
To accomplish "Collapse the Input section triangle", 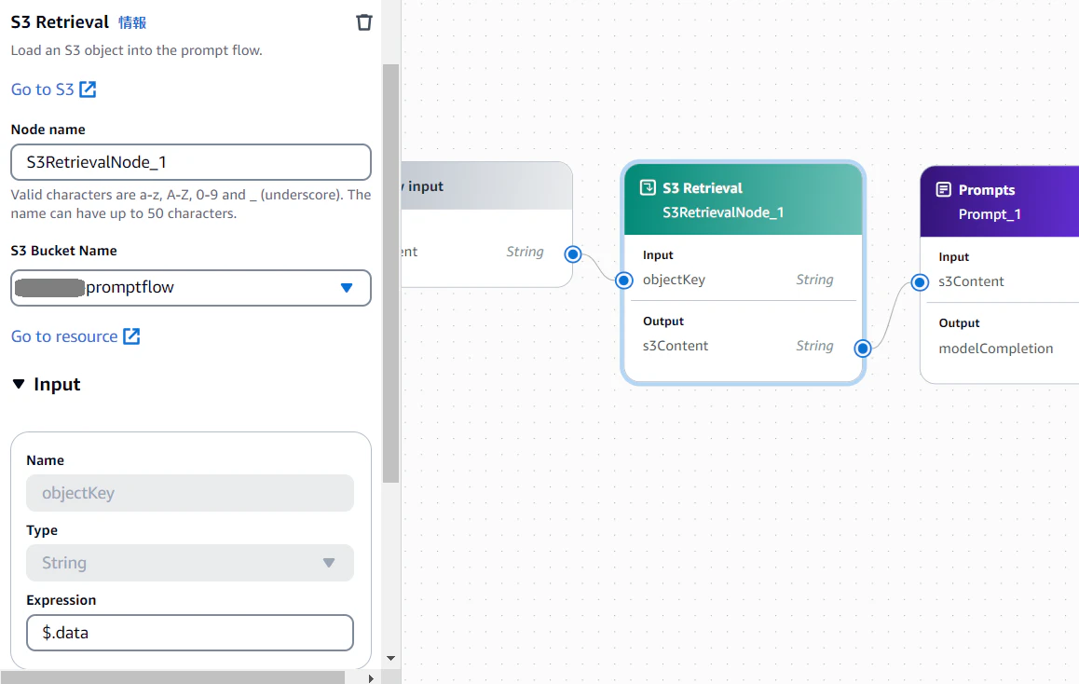I will click(19, 384).
